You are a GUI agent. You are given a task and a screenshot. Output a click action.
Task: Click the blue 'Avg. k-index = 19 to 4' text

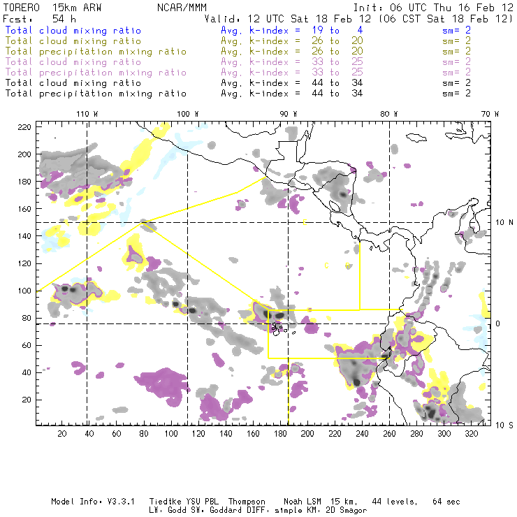pos(292,30)
